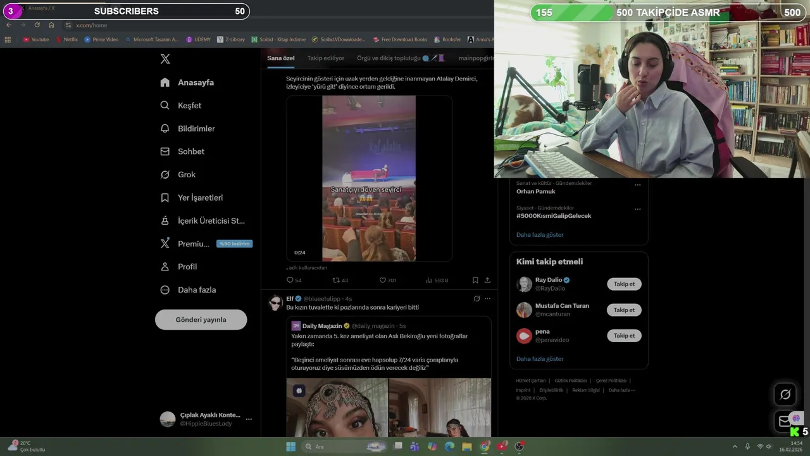Follow Ray Dalio with Takip et
The width and height of the screenshot is (810, 456).
tap(624, 284)
